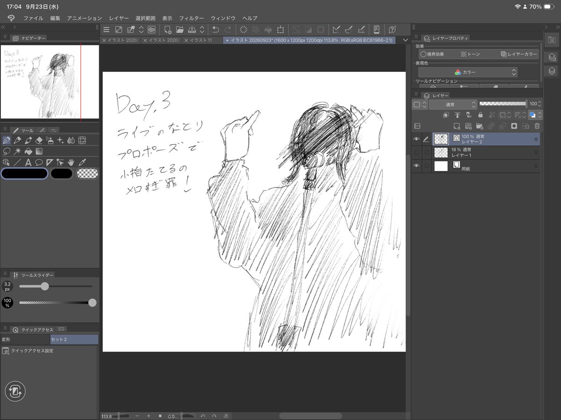Select the Eyedropper tool

(x=82, y=163)
